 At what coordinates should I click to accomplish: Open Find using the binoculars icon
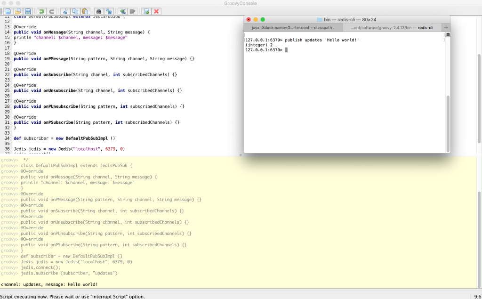click(99, 11)
